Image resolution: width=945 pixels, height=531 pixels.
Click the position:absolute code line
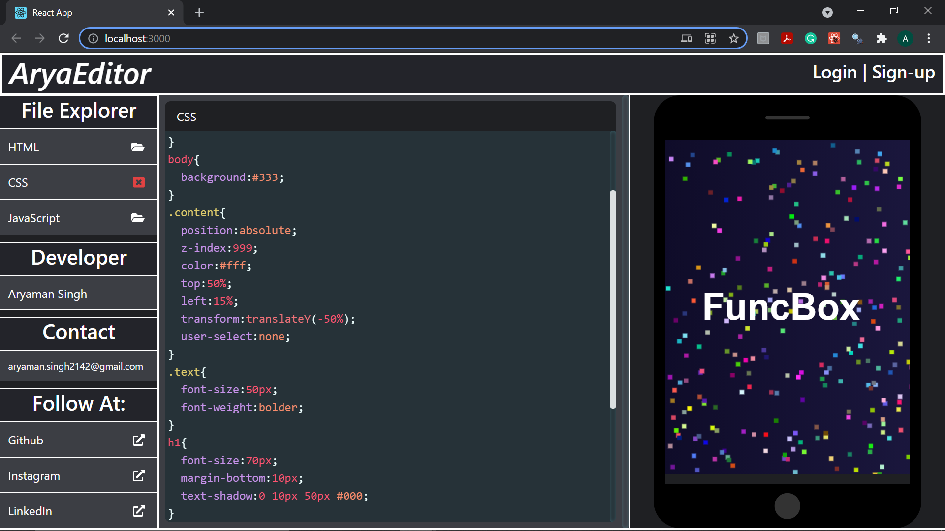(239, 230)
